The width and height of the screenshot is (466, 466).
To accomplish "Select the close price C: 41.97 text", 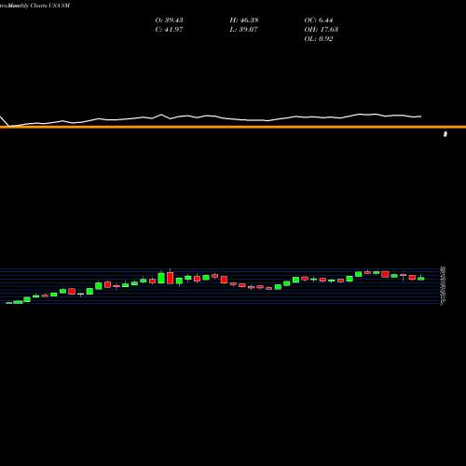I will click(169, 30).
